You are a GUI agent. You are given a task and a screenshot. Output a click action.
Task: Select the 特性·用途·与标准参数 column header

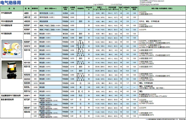162,9
